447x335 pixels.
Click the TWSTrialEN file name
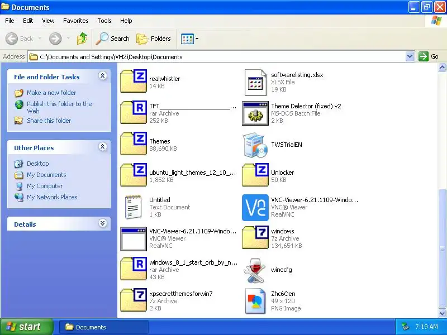287,145
